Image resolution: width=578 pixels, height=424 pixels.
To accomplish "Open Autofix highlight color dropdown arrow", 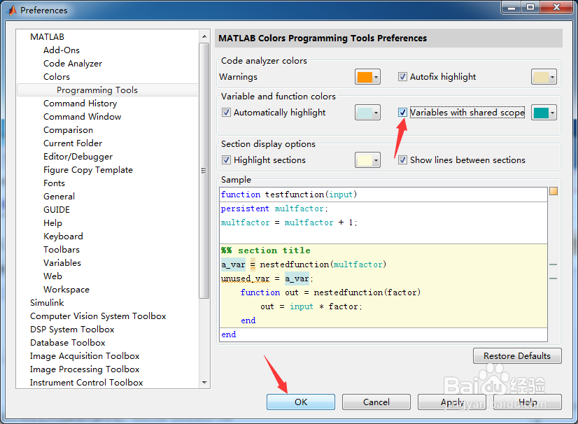I will point(552,77).
